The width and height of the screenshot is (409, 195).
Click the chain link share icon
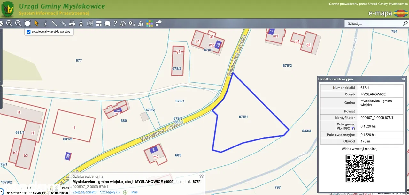[x=63, y=23]
